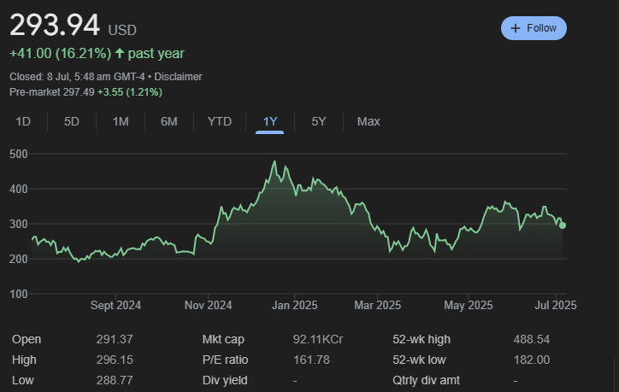Select the 1Y time range tab

270,121
